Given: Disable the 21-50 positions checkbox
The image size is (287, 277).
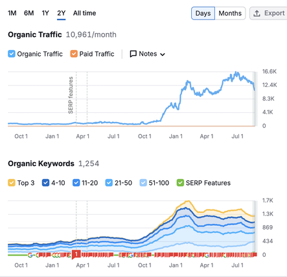Looking at the screenshot, I should [x=109, y=183].
